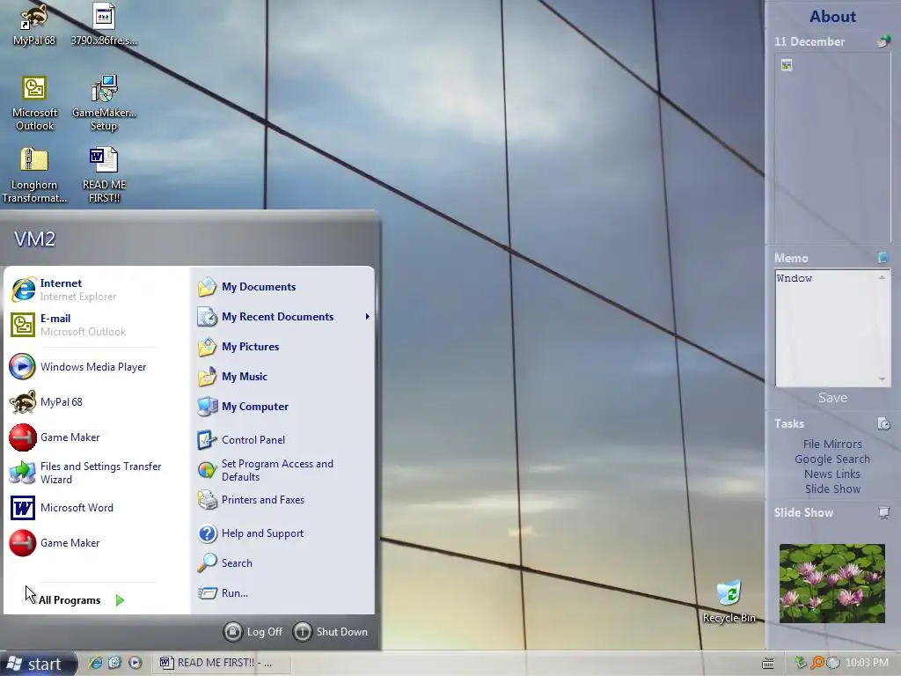Open My Computer

(243, 407)
